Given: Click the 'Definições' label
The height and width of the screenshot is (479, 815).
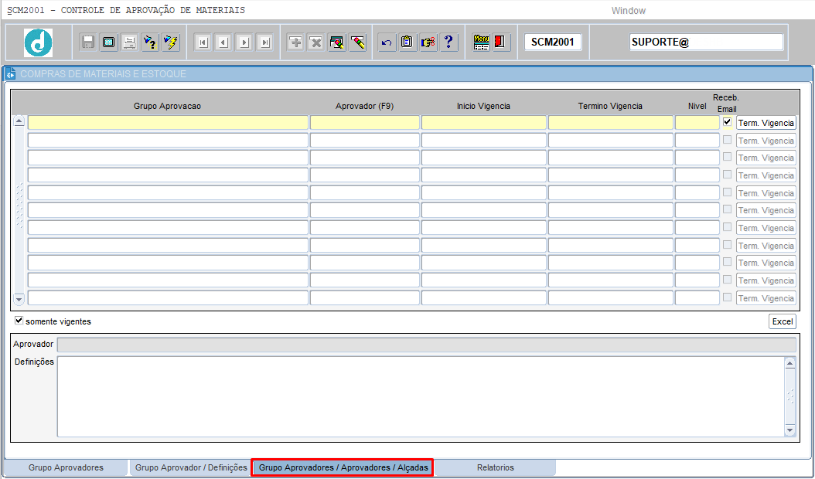Looking at the screenshot, I should (34, 362).
